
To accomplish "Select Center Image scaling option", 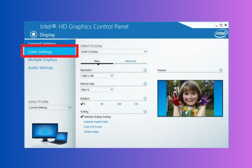I will (x=91, y=132).
